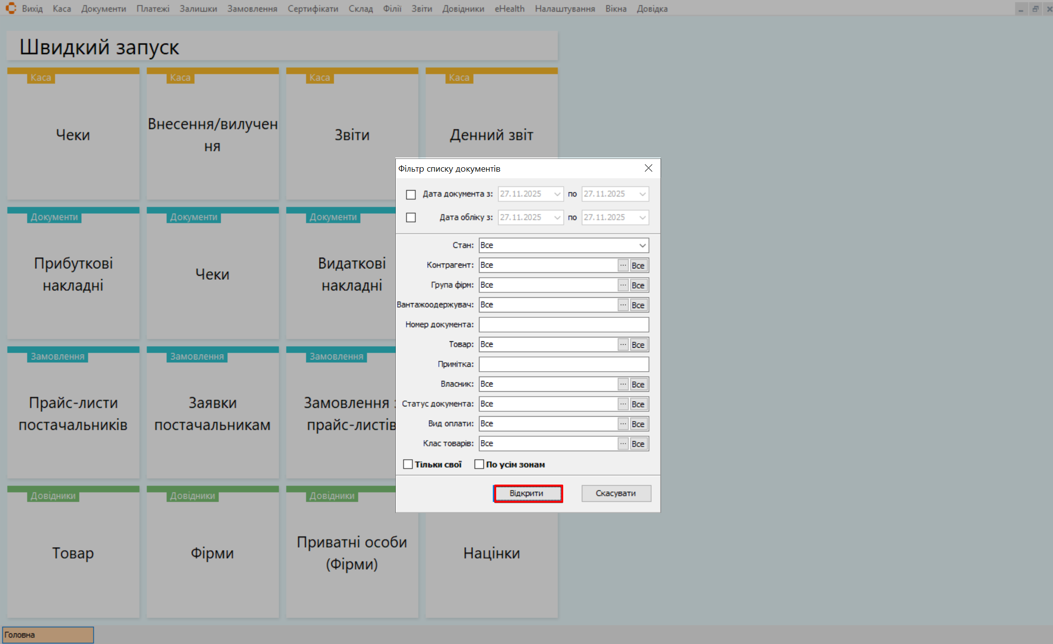Click the Номер документа input field

(x=563, y=324)
